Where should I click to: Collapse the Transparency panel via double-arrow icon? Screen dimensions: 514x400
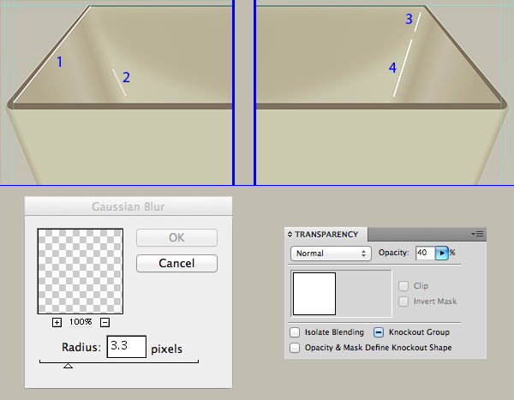pos(290,234)
